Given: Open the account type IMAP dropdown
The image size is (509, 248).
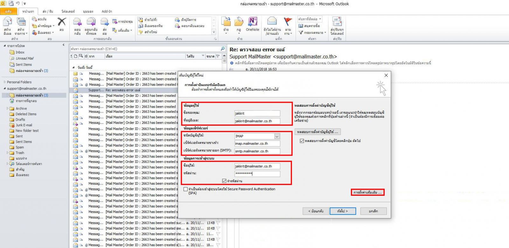Looking at the screenshot, I should pyautogui.click(x=277, y=136).
